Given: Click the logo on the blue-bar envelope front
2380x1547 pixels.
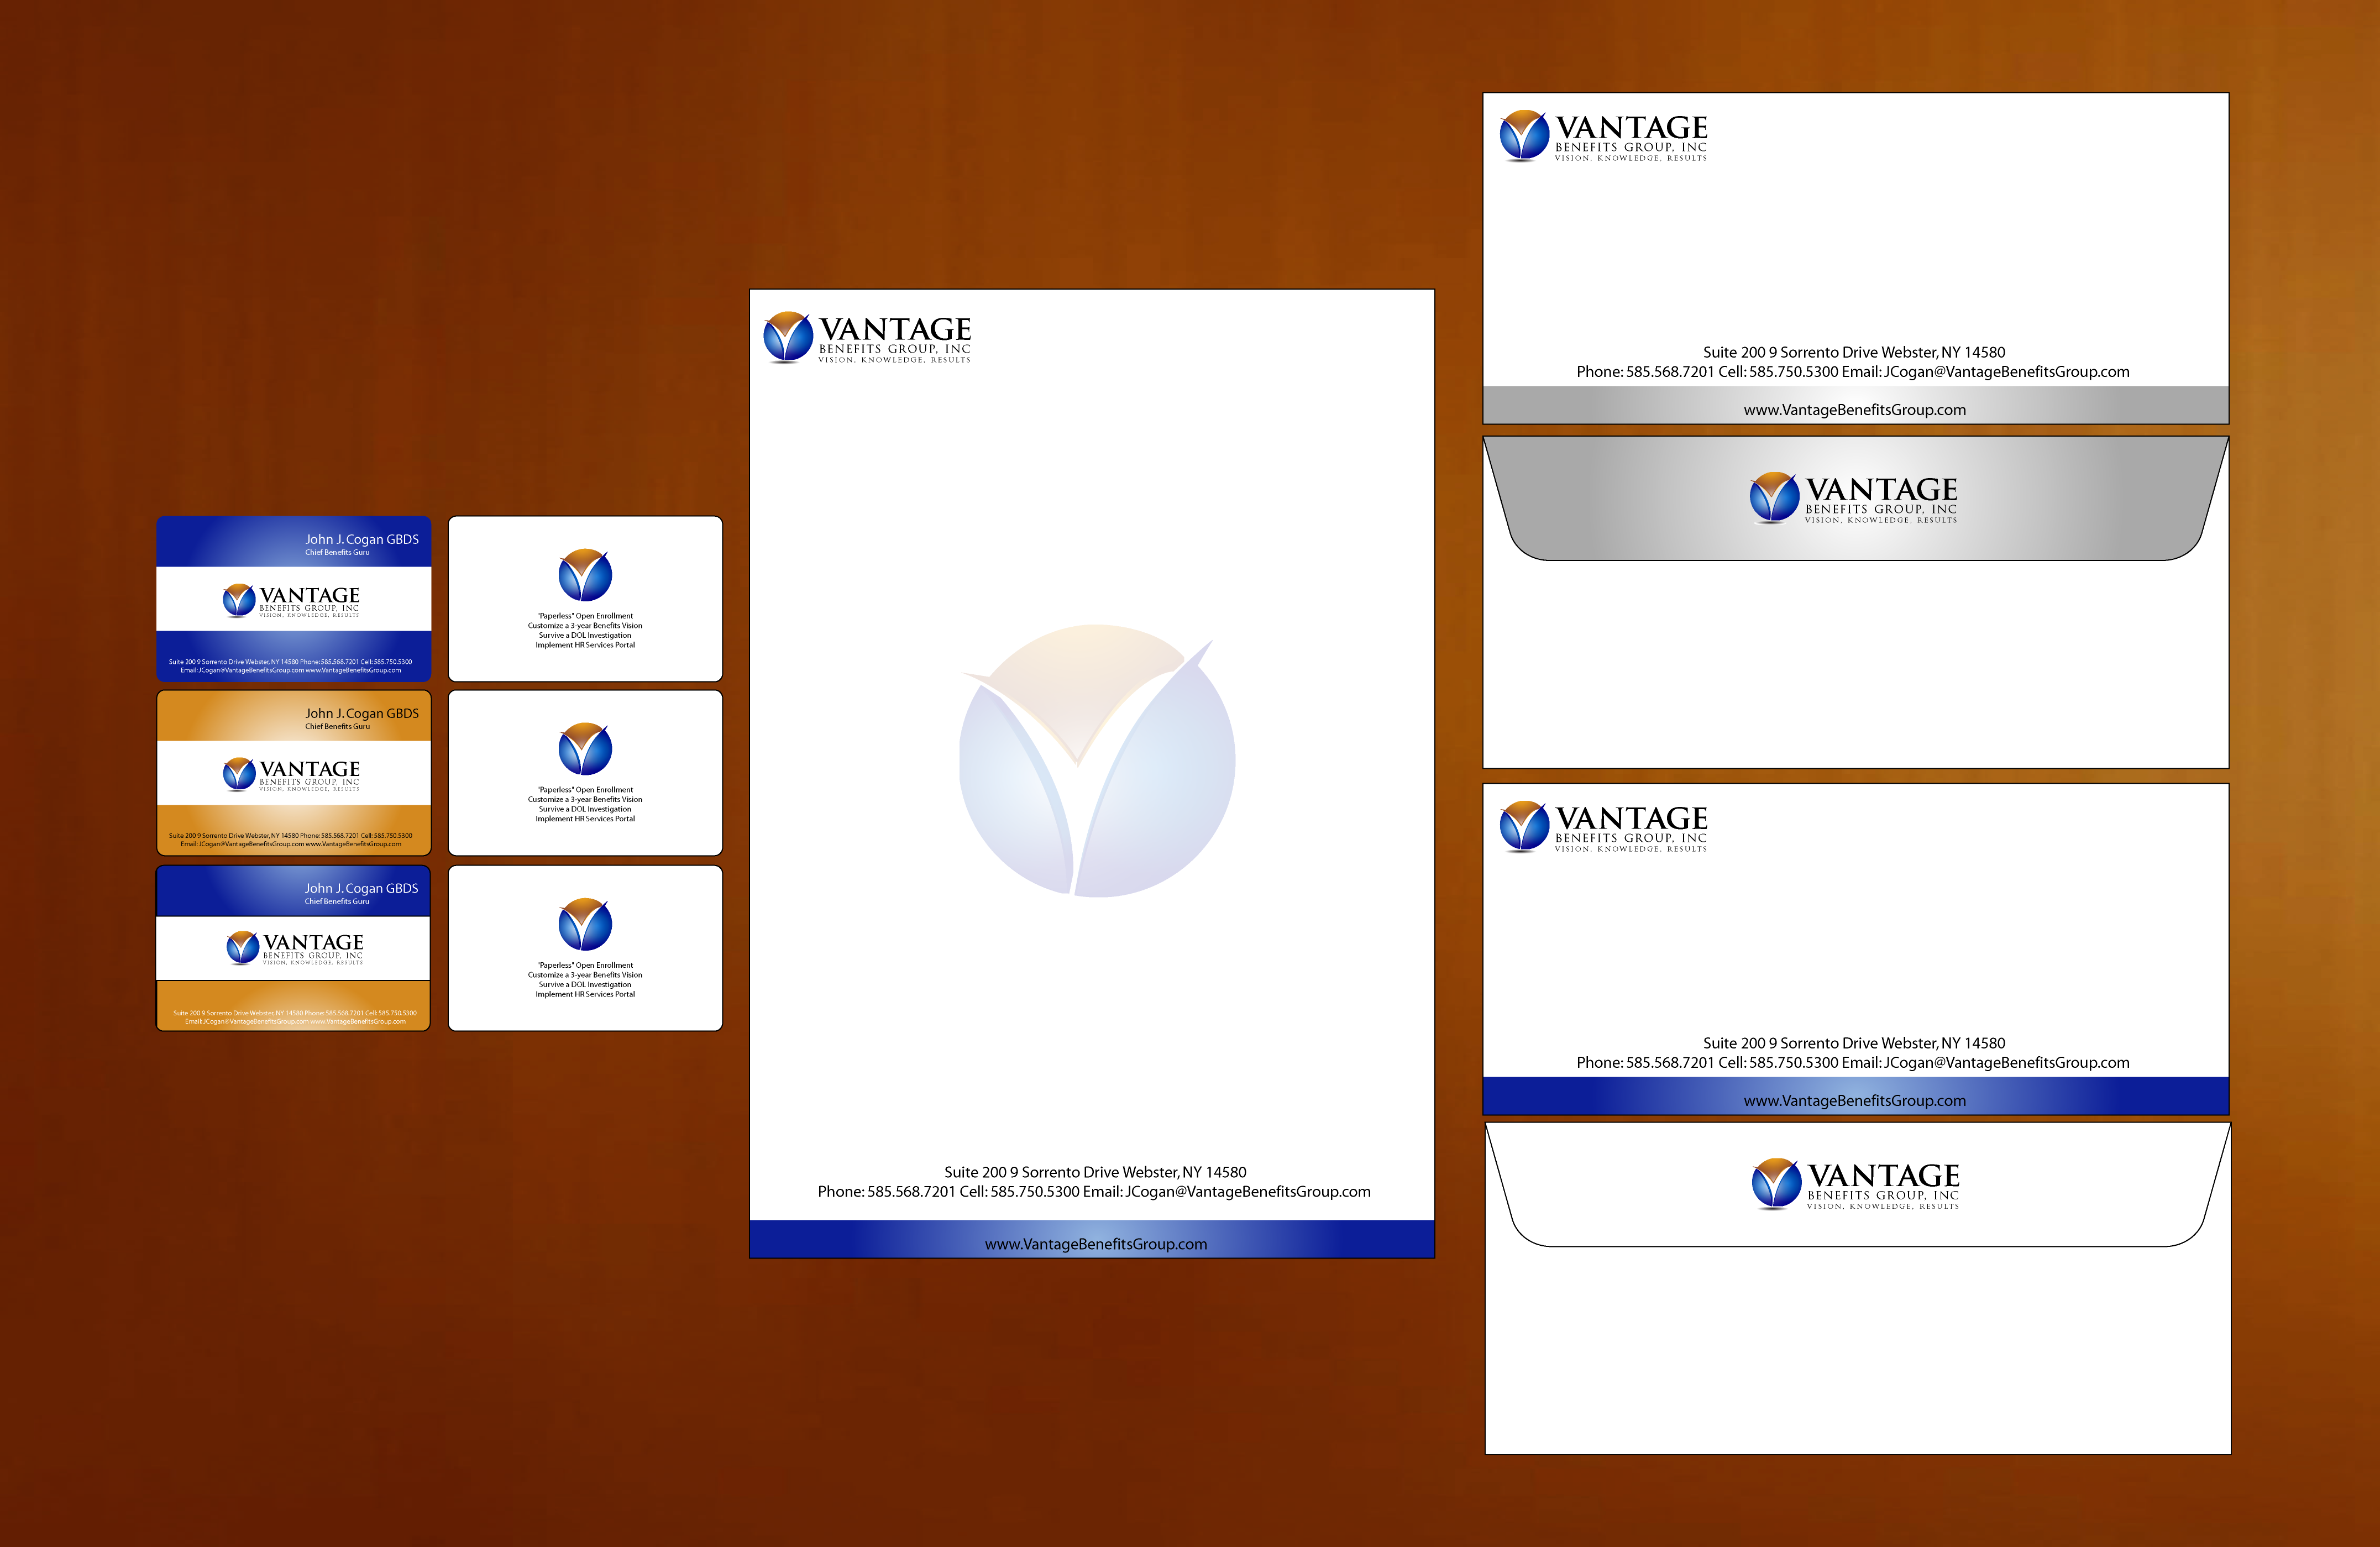Looking at the screenshot, I should click(x=1603, y=827).
